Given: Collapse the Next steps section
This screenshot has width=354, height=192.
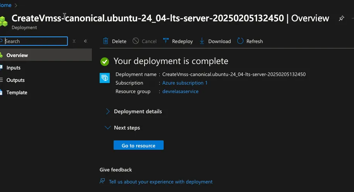Looking at the screenshot, I should (x=108, y=128).
